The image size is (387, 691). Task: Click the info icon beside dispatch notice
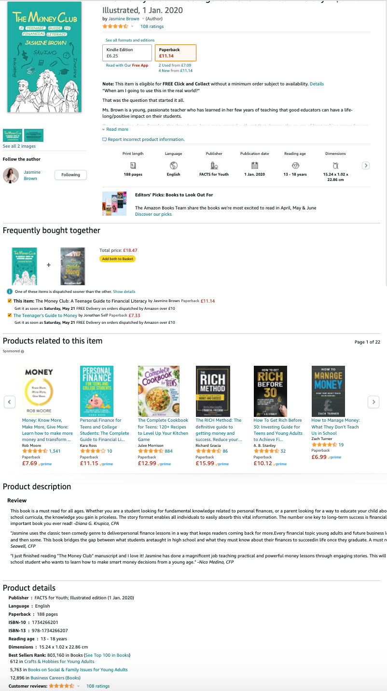coord(10,291)
